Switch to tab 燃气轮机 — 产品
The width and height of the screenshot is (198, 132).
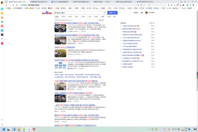(x=102, y=2)
